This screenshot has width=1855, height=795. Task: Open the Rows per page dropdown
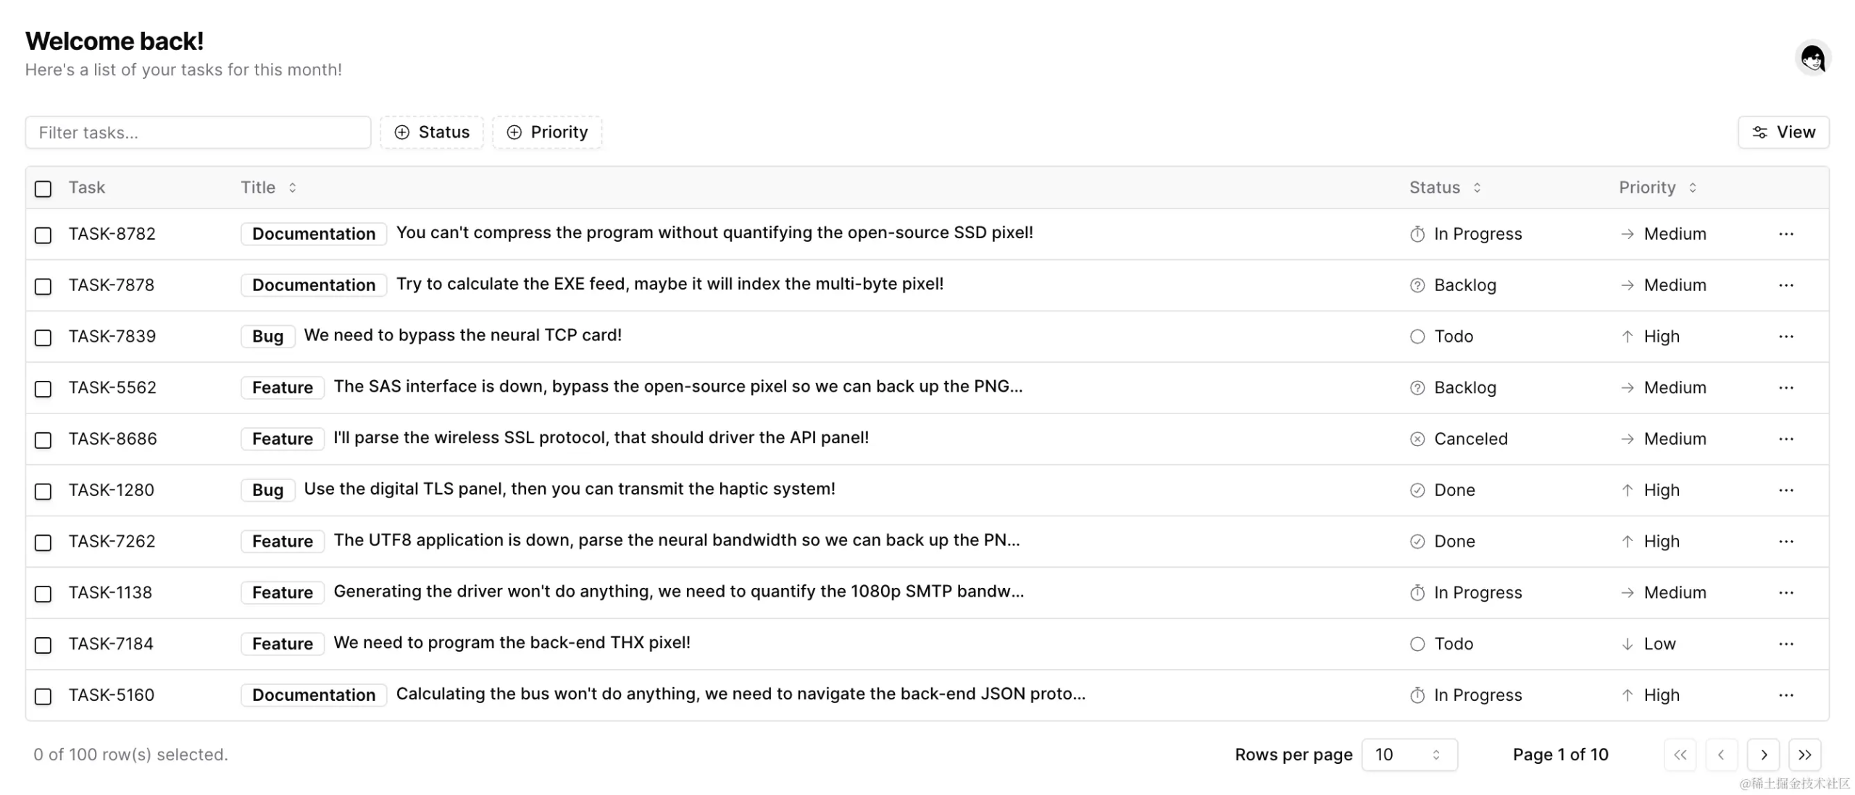tap(1409, 754)
